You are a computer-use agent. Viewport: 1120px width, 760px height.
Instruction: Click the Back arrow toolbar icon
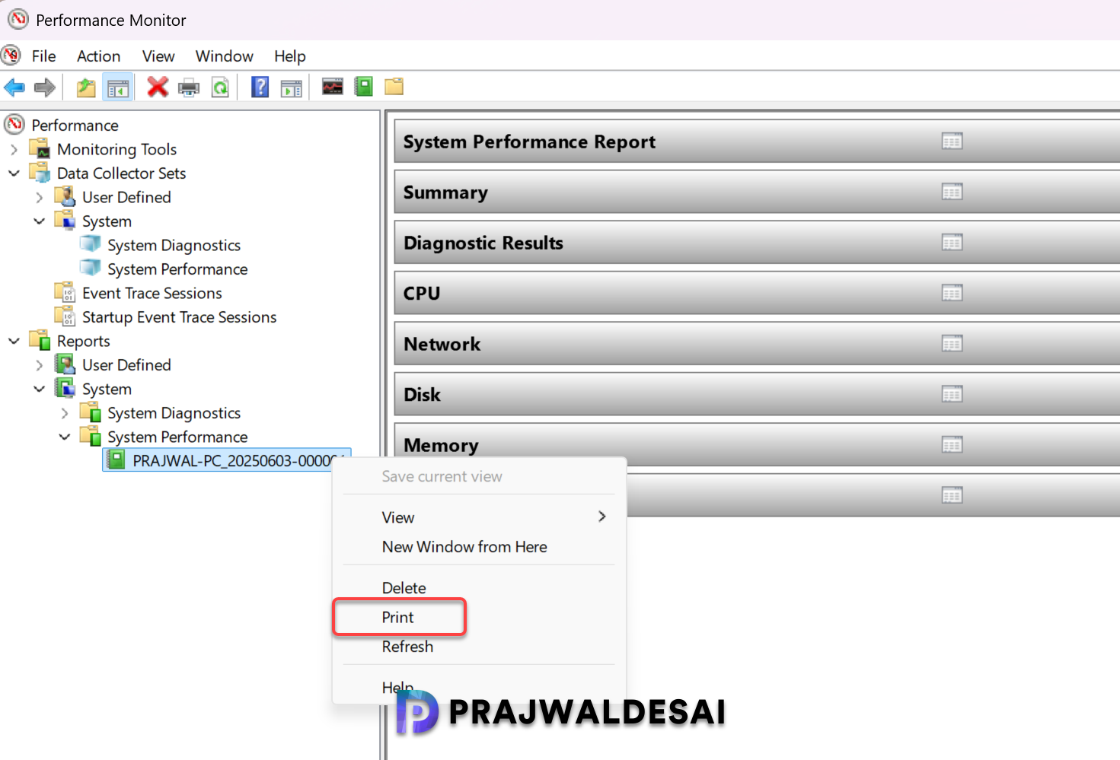pos(14,87)
